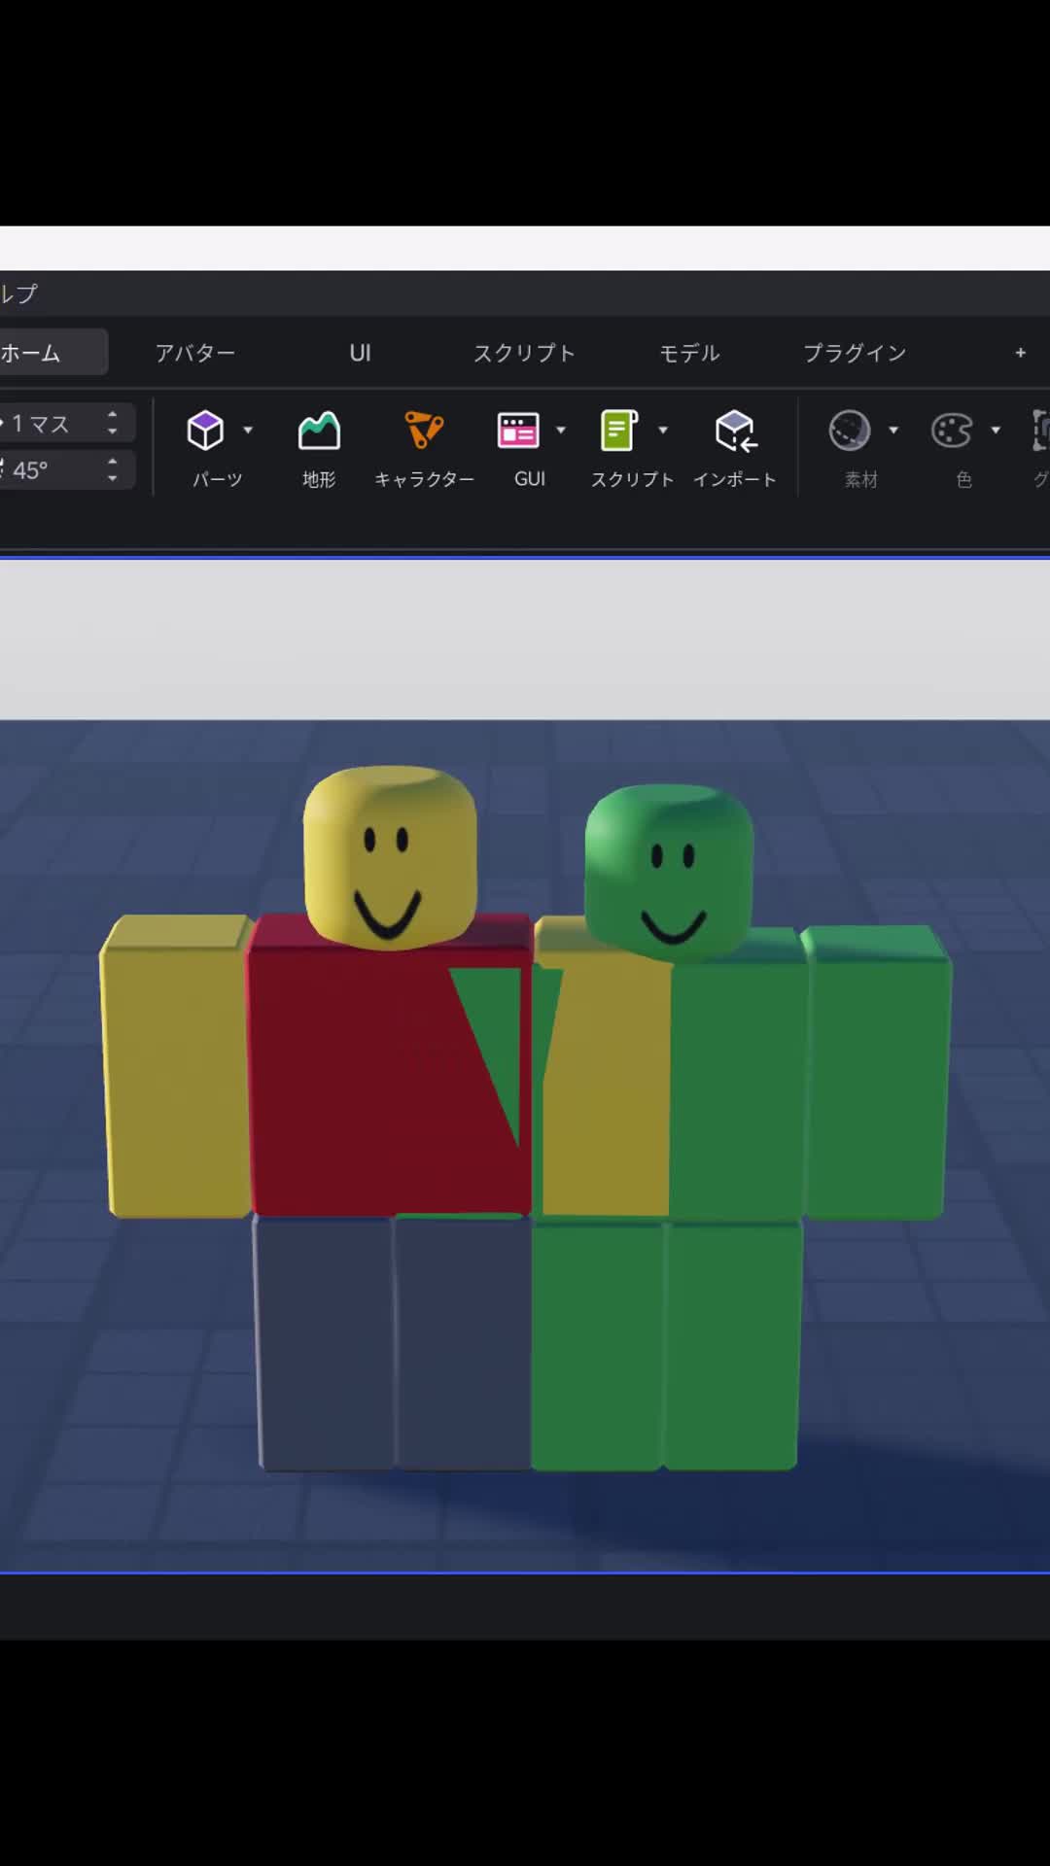Viewport: 1050px width, 1866px height.
Task: Open the GUI insert tool icon
Action: 518,431
